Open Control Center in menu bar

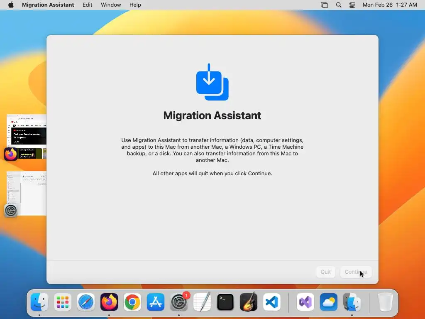point(352,5)
